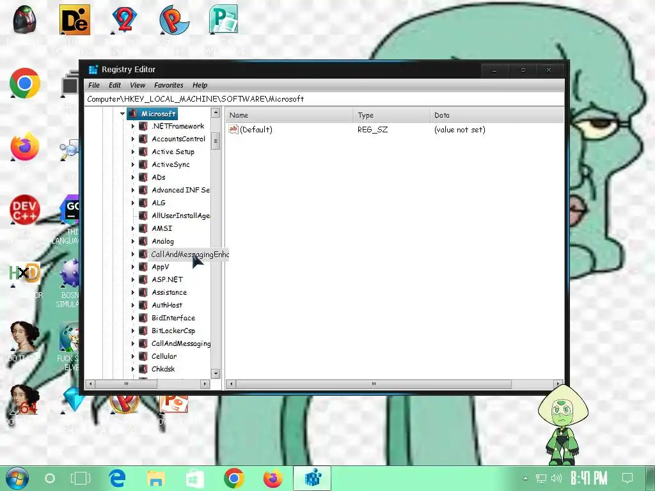Expand the ASP.NET key
655x491 pixels.
133,279
